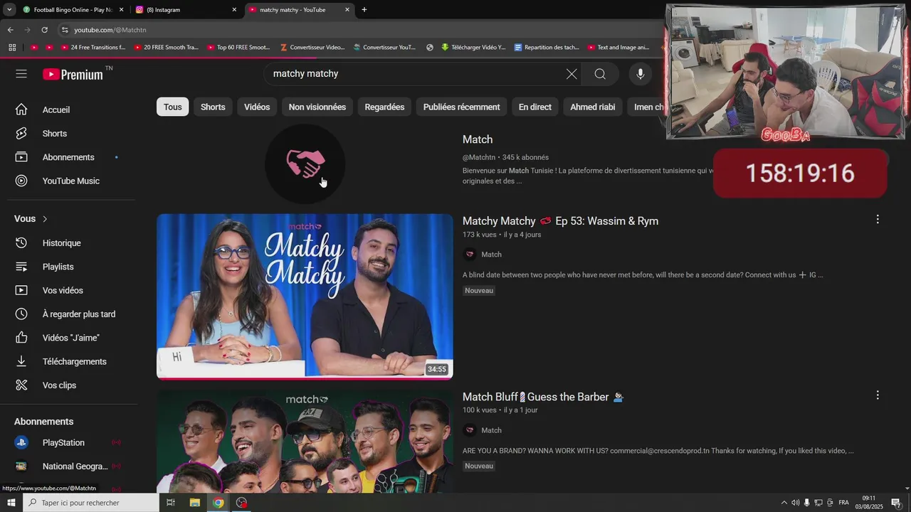Open Match Bluff Guess the Barber title
This screenshot has width=911, height=512.
click(543, 397)
